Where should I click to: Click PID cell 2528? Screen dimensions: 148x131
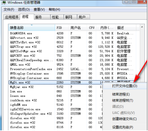click(x=60, y=38)
